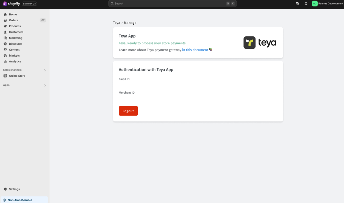Click the Summer '25 edition badge
This screenshot has height=203, width=344.
(29, 4)
